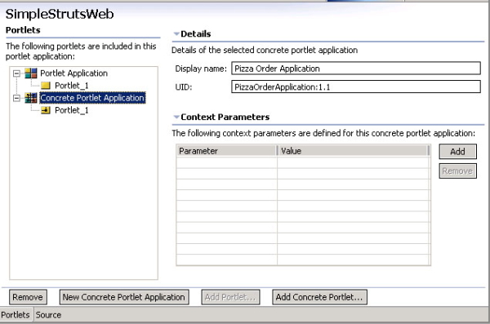Click the Value column header
Image resolution: width=490 pixels, height=324 pixels.
point(354,151)
